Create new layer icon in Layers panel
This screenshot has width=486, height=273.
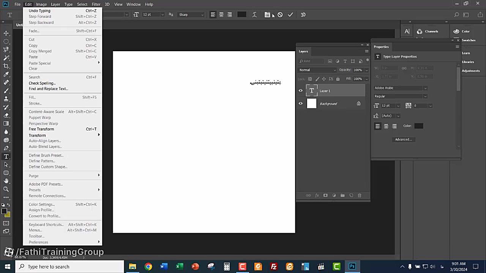click(351, 195)
